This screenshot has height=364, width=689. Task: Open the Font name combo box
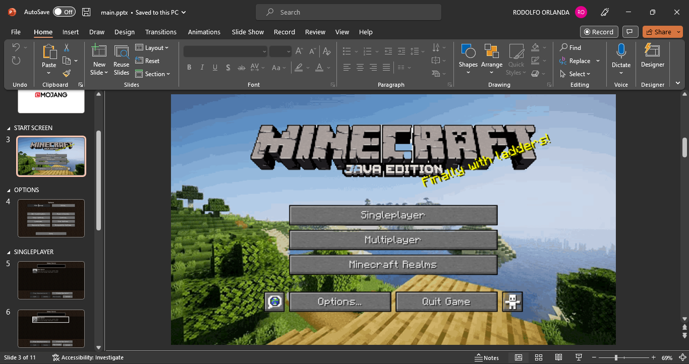tap(225, 51)
